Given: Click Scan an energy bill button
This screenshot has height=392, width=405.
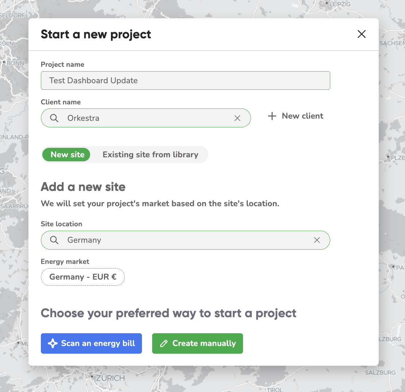Looking at the screenshot, I should (91, 343).
